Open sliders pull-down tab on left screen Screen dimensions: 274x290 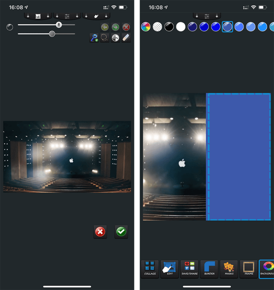pyautogui.click(x=67, y=16)
